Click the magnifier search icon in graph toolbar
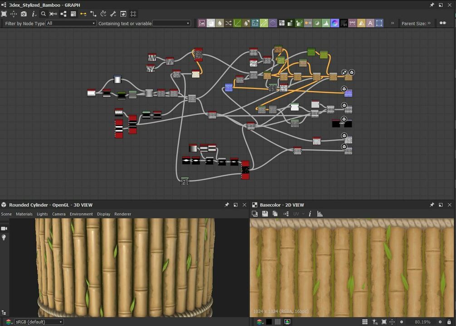The height and width of the screenshot is (326, 456). 44,14
